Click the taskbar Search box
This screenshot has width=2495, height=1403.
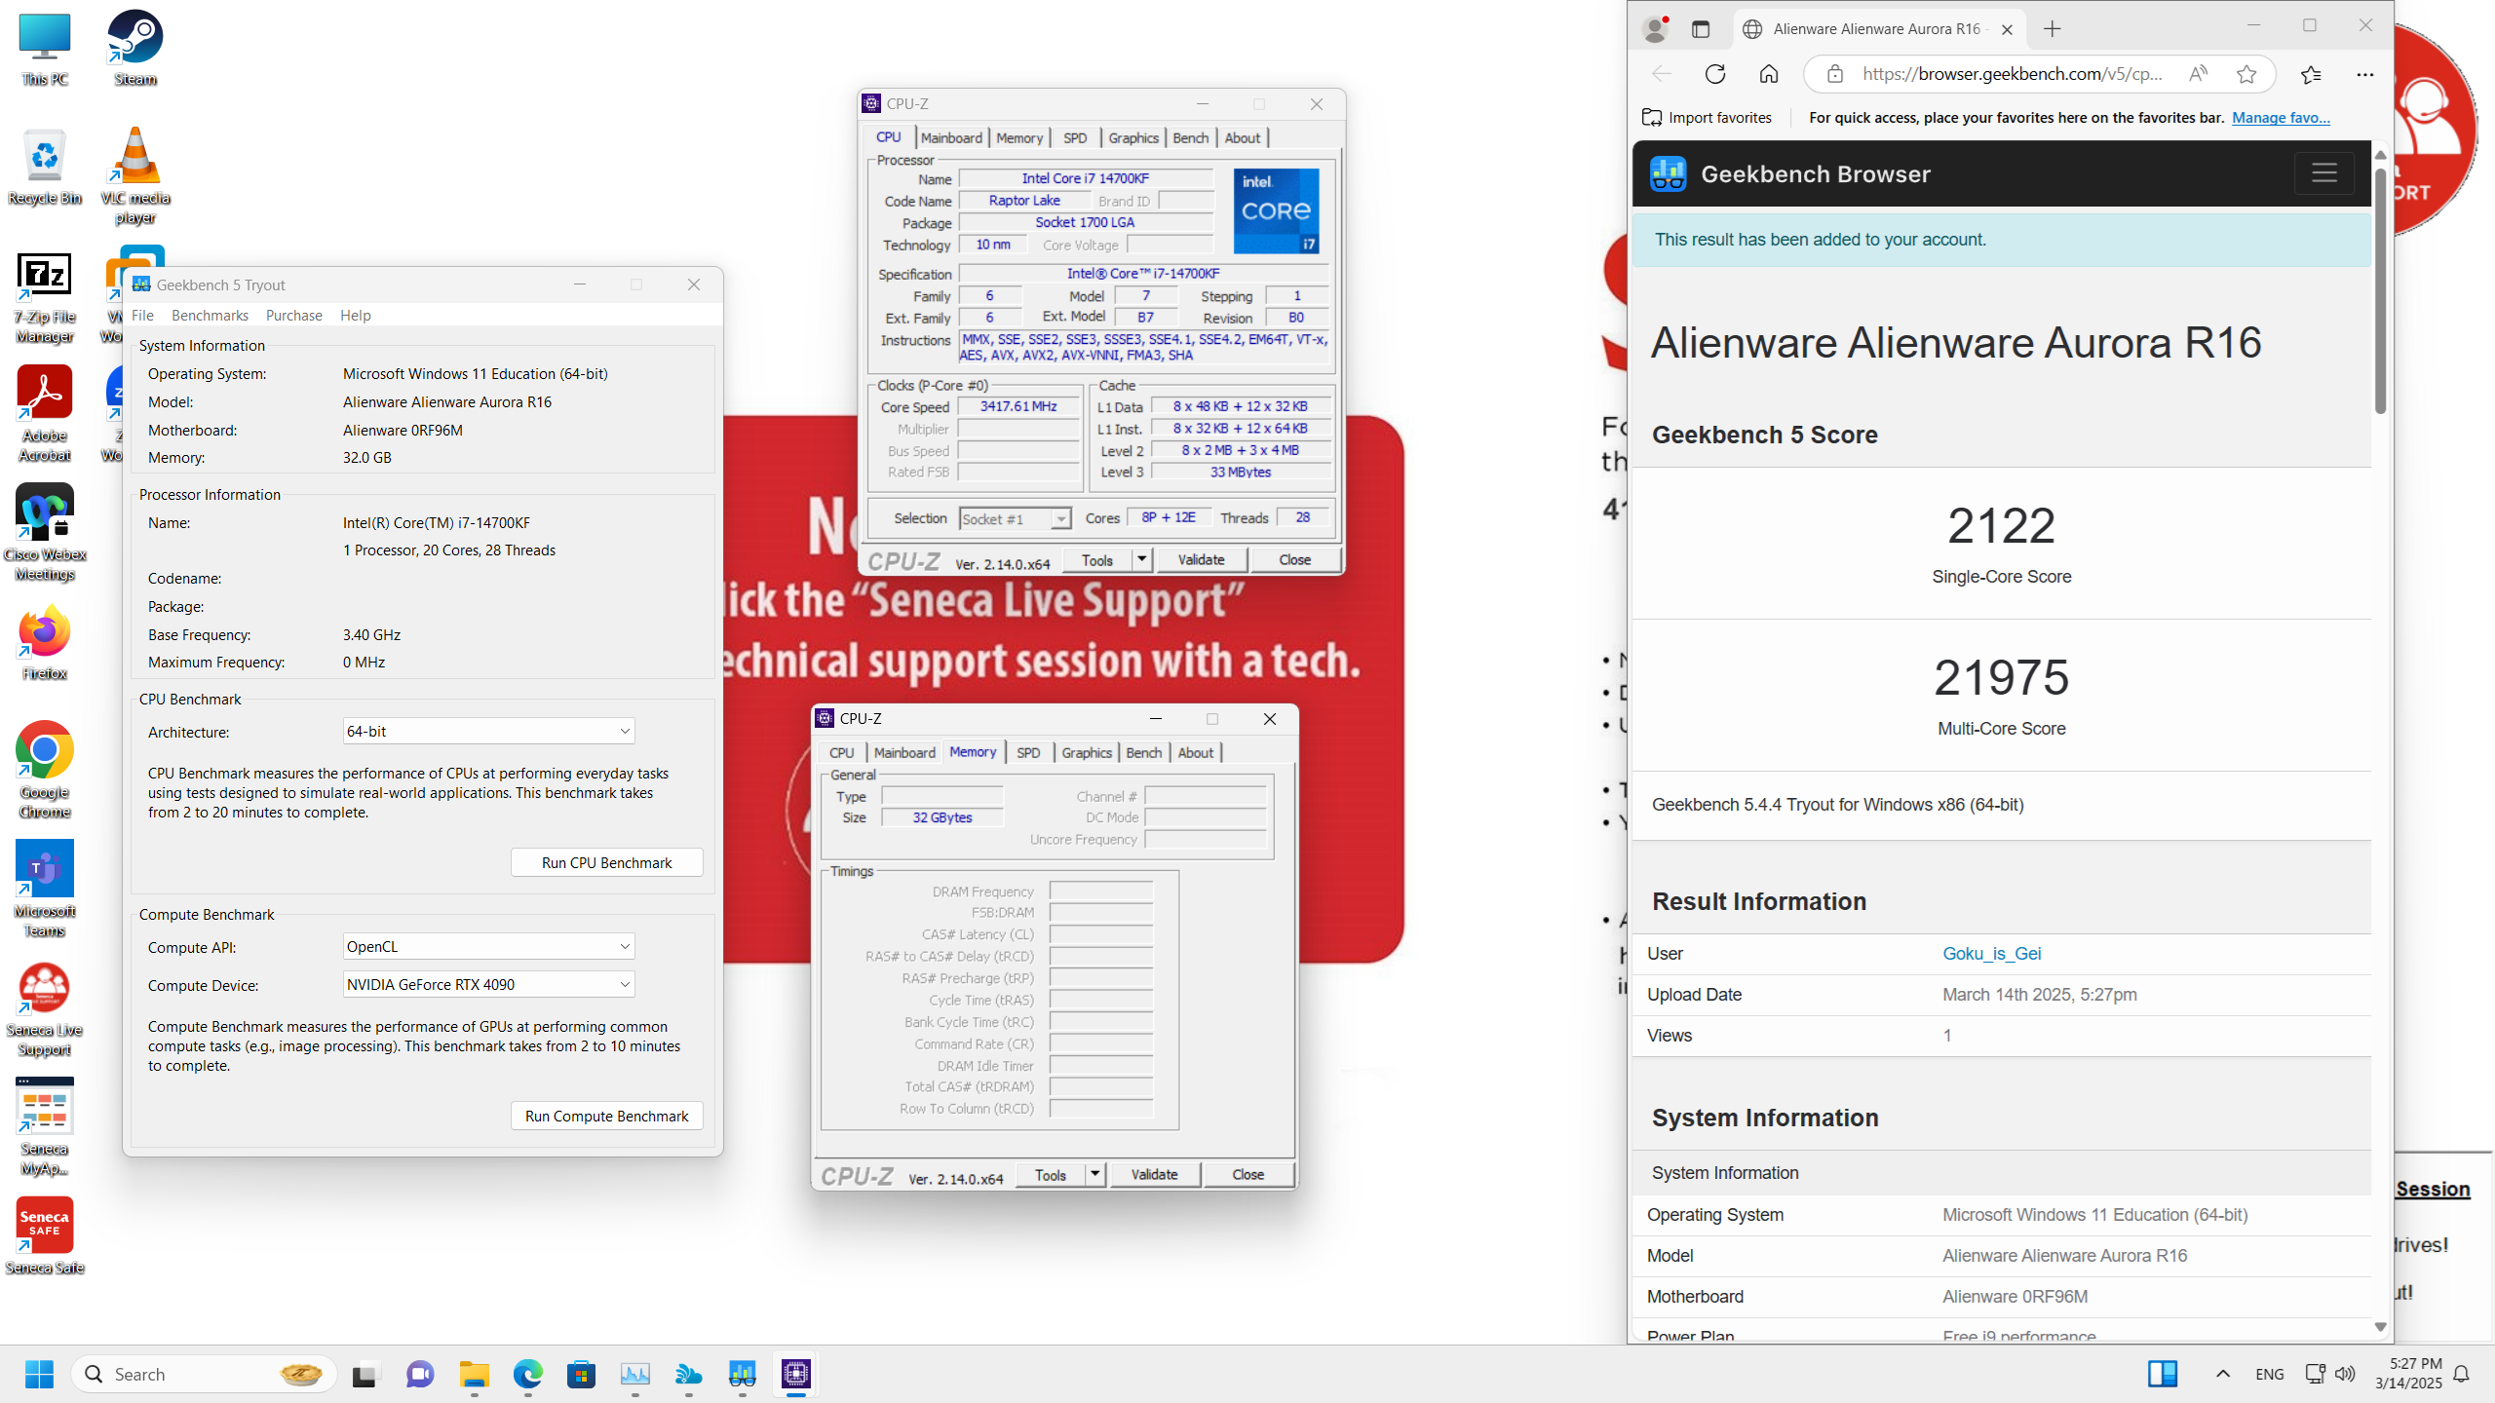pyautogui.click(x=204, y=1374)
